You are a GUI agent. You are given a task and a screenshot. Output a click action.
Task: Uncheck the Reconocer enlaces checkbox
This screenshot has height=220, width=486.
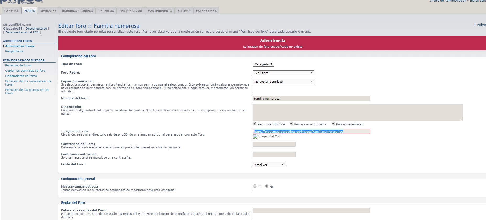(x=333, y=124)
